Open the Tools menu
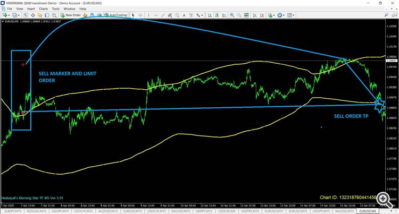Image resolution: width=399 pixels, height=214 pixels. tap(56, 8)
